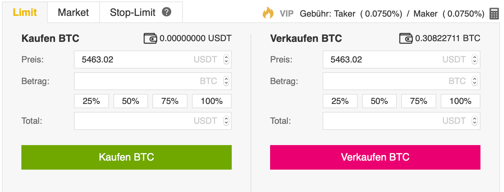
Task: Select 50% of the buy amount
Action: [131, 101]
